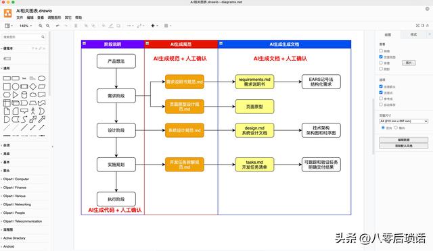Toggle the checked page view checkbox

click(381, 57)
